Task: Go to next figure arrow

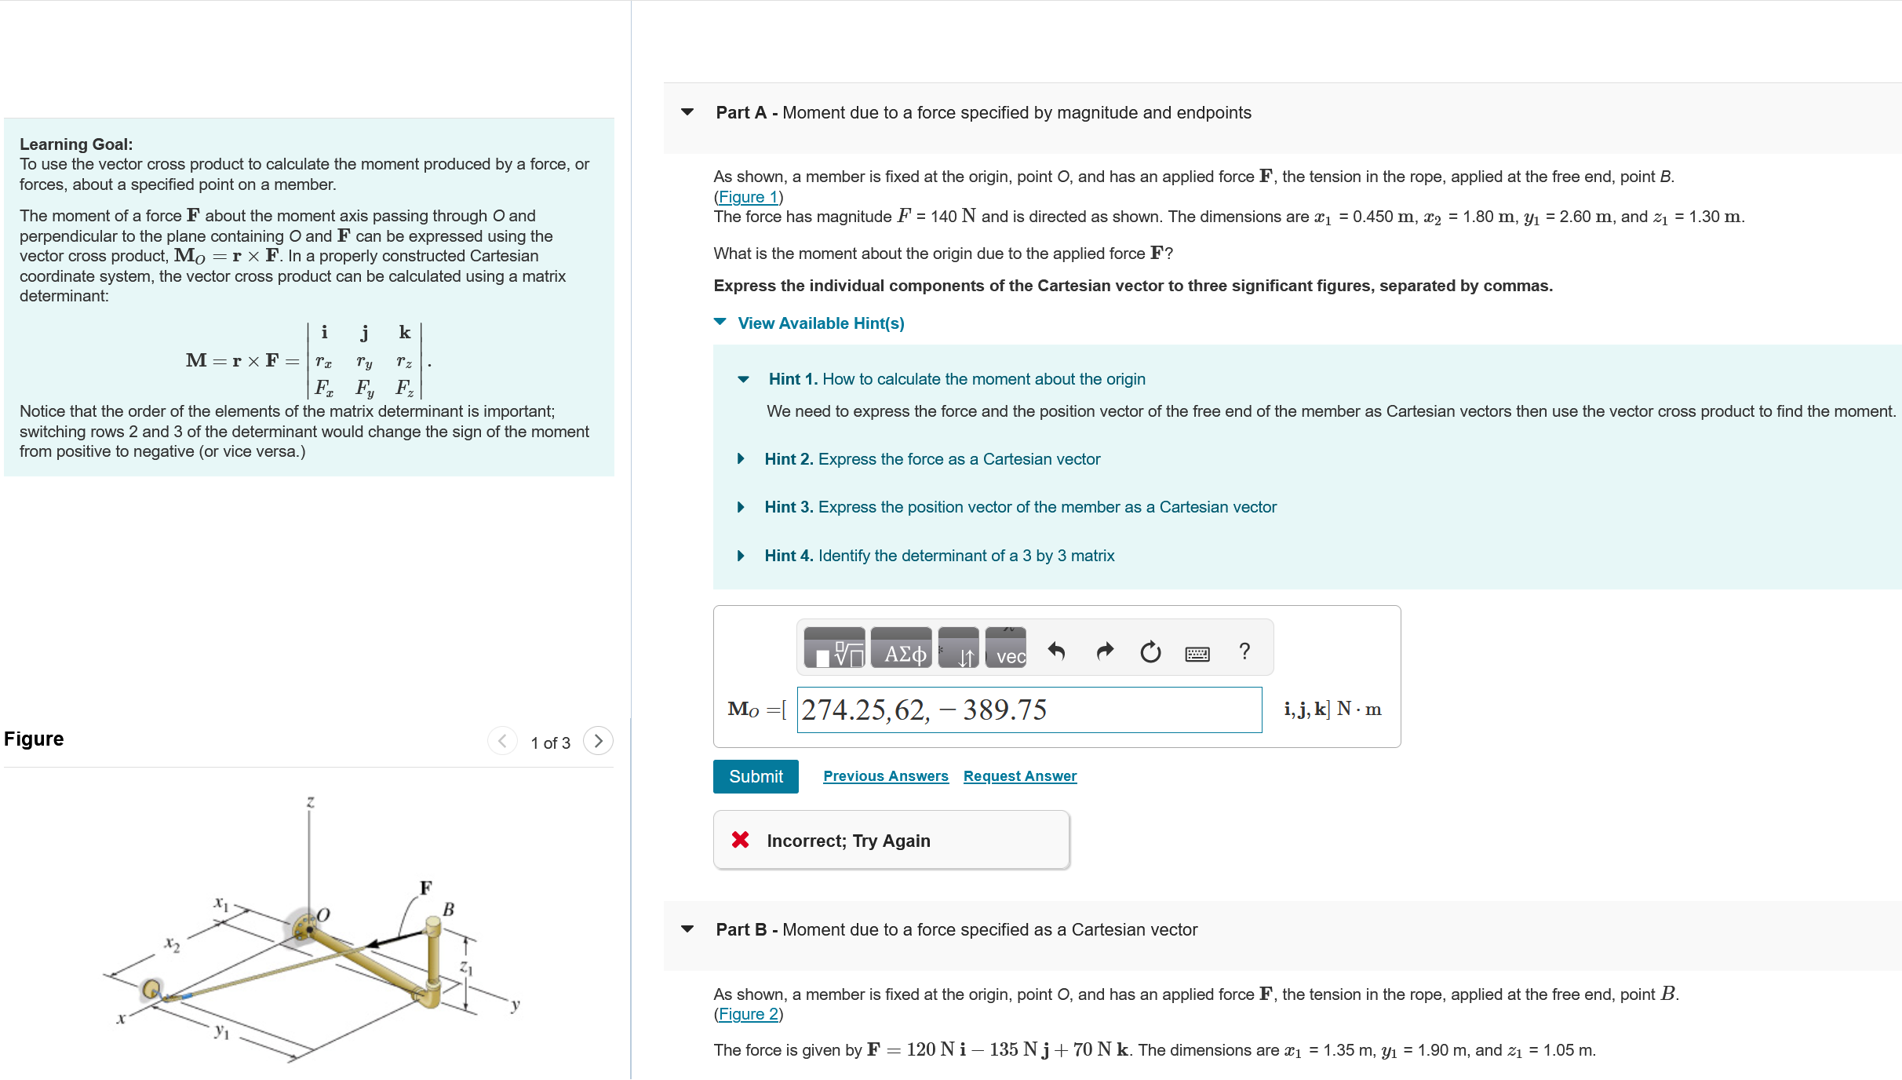Action: tap(598, 741)
